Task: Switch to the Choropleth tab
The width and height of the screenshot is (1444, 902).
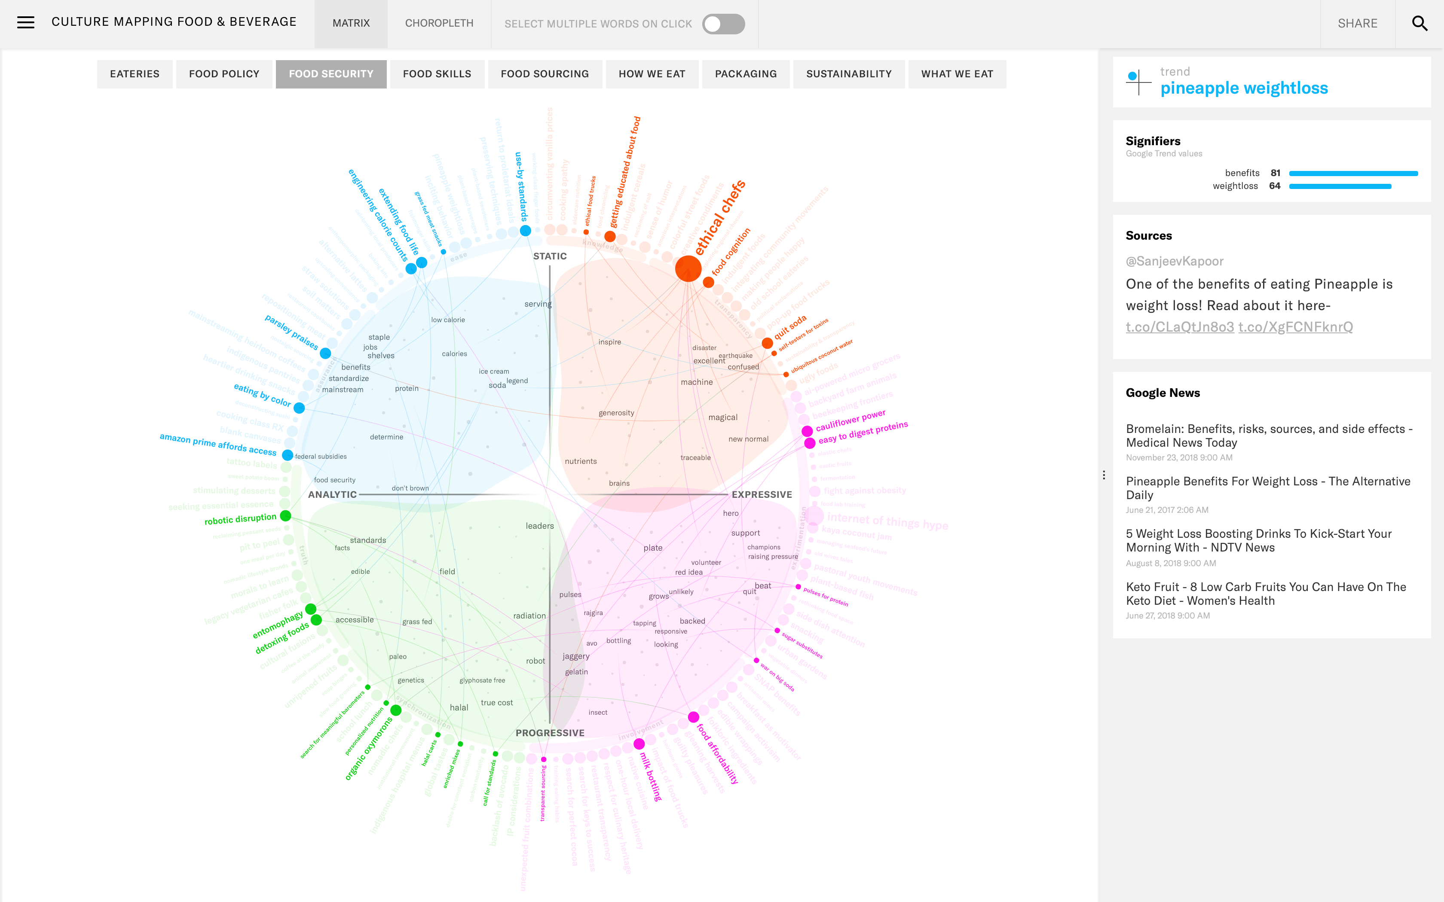Action: tap(438, 23)
